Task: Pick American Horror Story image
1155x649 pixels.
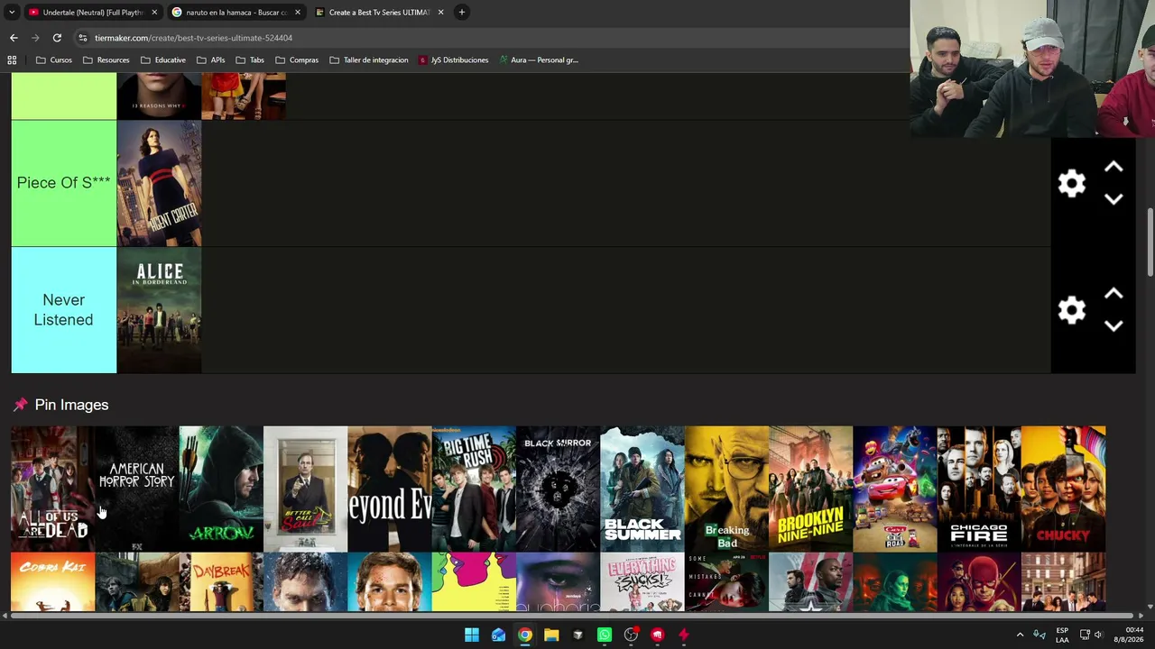Action: coord(136,489)
